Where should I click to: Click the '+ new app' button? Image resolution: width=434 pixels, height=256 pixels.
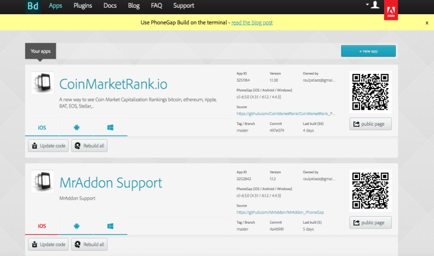[368, 52]
